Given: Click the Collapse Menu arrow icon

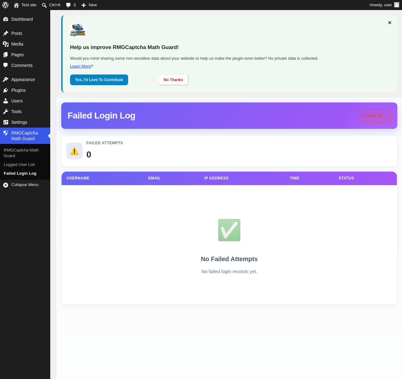Looking at the screenshot, I should point(6,185).
